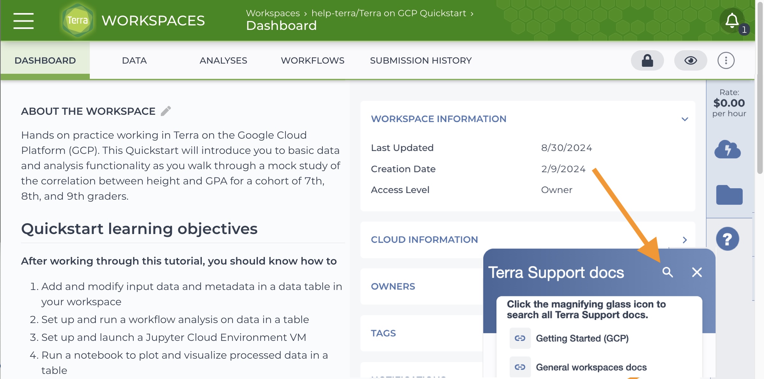The height and width of the screenshot is (379, 764).
Task: Switch to the Workflows tab
Action: point(312,60)
